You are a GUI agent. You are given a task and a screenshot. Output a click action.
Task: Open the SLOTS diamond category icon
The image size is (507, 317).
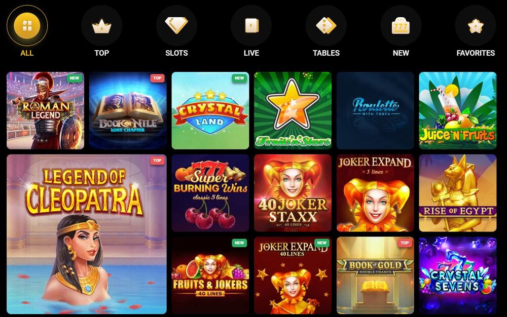(176, 25)
